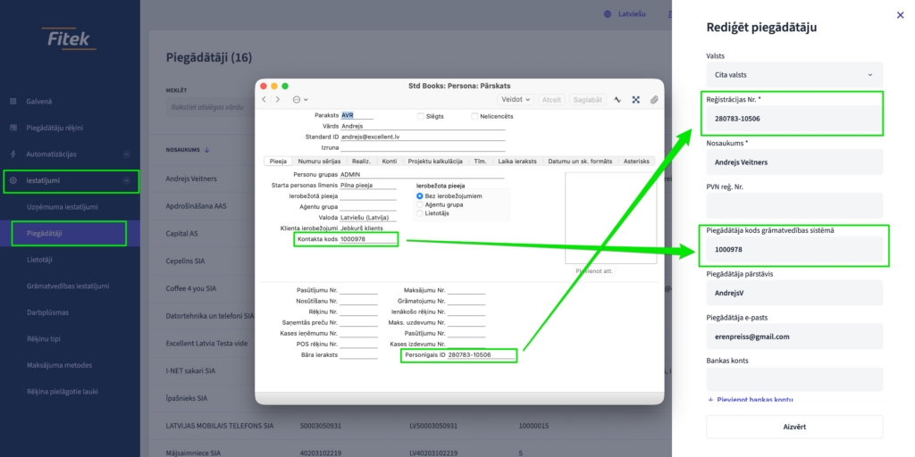Click the activity graph icon in Std Books toolbar
This screenshot has width=915, height=457.
[x=618, y=100]
